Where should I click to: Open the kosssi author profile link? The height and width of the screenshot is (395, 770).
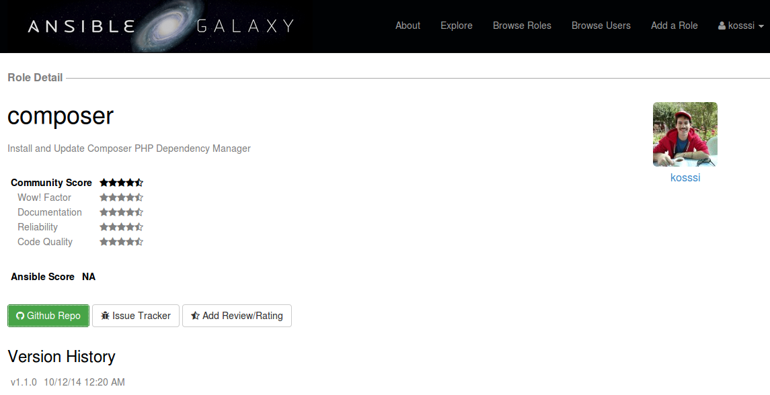685,177
